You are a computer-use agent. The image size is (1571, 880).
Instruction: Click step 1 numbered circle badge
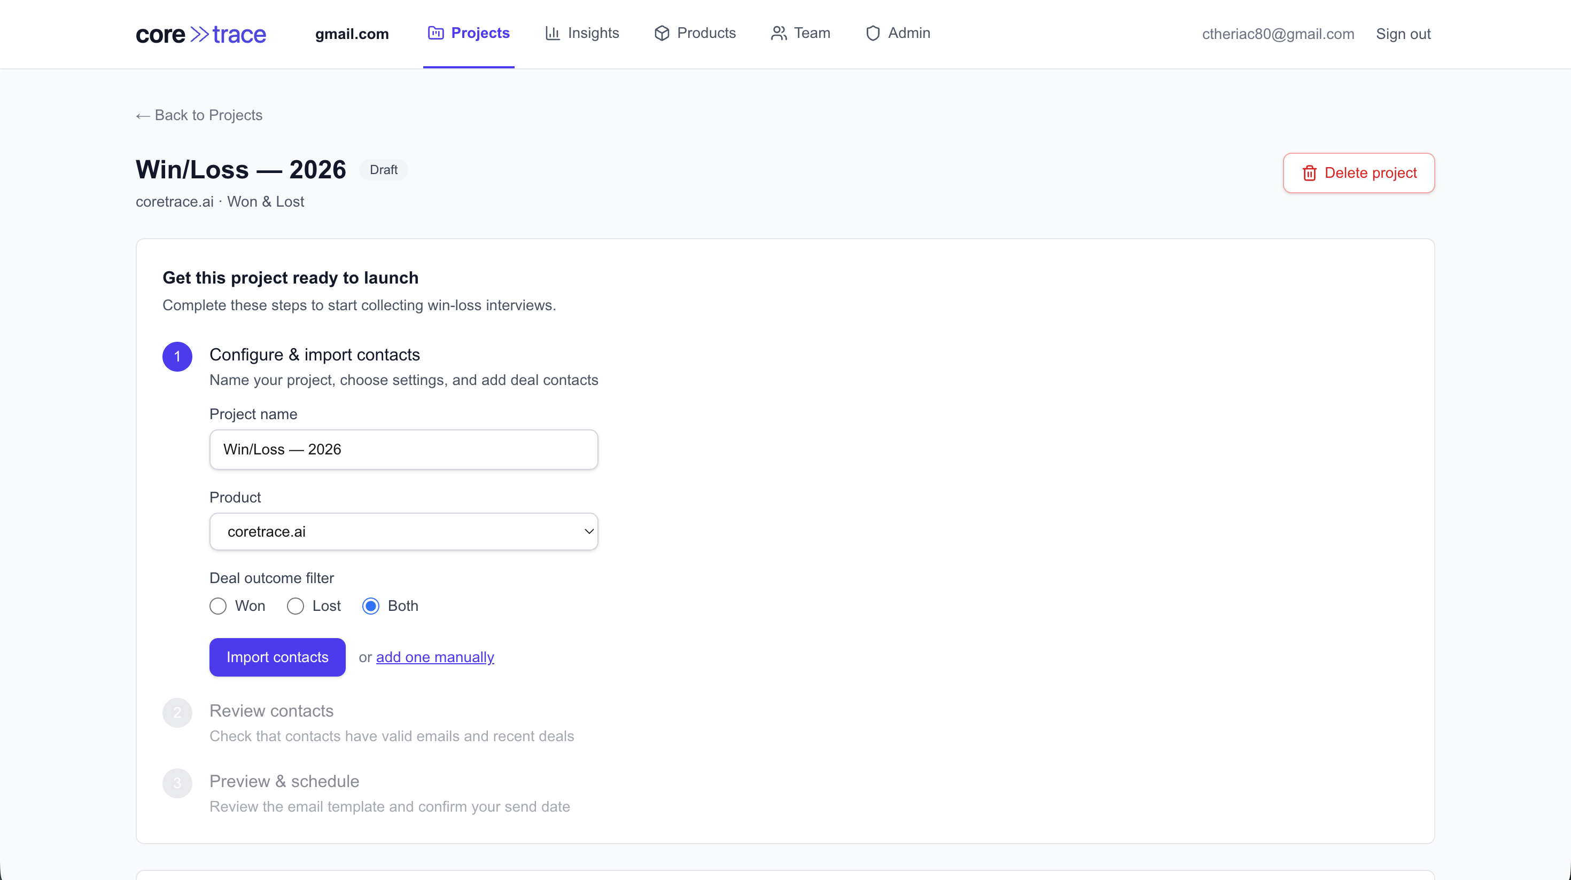(177, 357)
